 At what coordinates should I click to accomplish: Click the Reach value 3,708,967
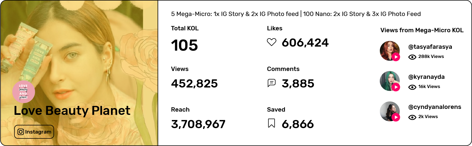[198, 124]
